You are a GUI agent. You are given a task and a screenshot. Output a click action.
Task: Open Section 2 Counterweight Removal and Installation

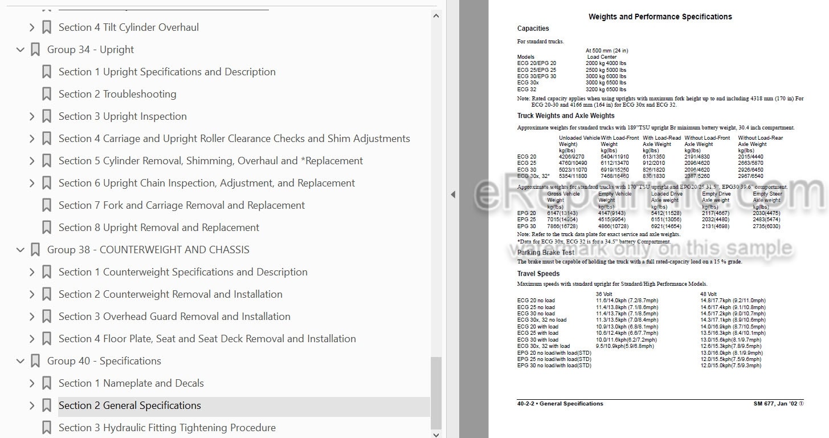click(x=170, y=294)
